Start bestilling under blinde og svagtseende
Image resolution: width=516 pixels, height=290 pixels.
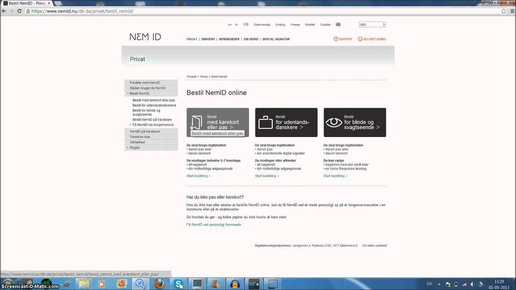click(x=335, y=176)
